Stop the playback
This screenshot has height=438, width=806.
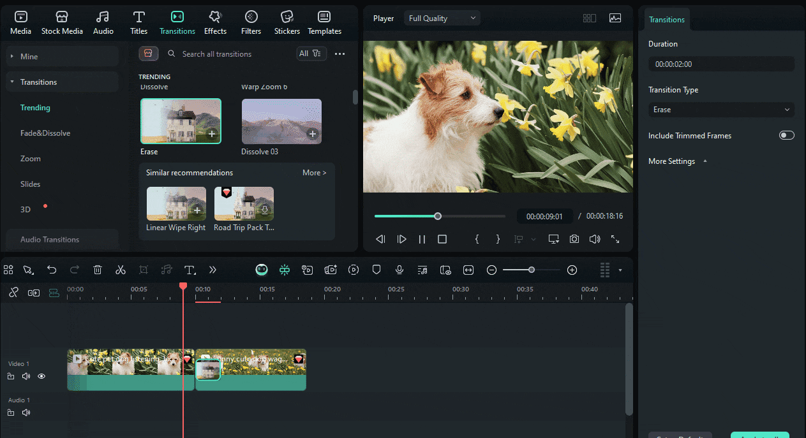tap(442, 239)
